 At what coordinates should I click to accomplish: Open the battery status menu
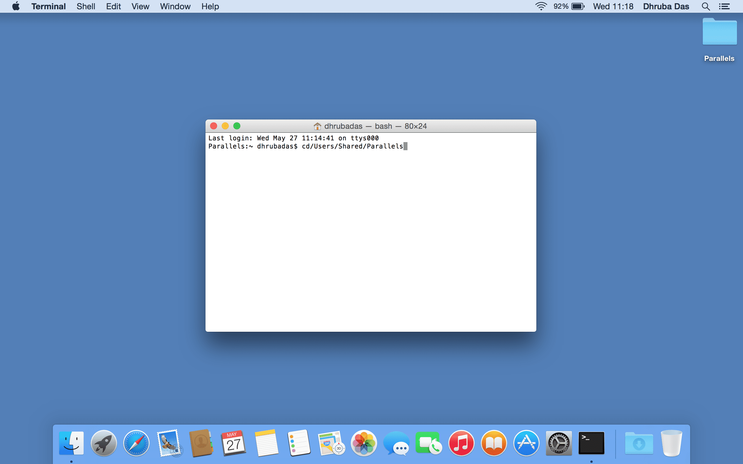click(578, 6)
